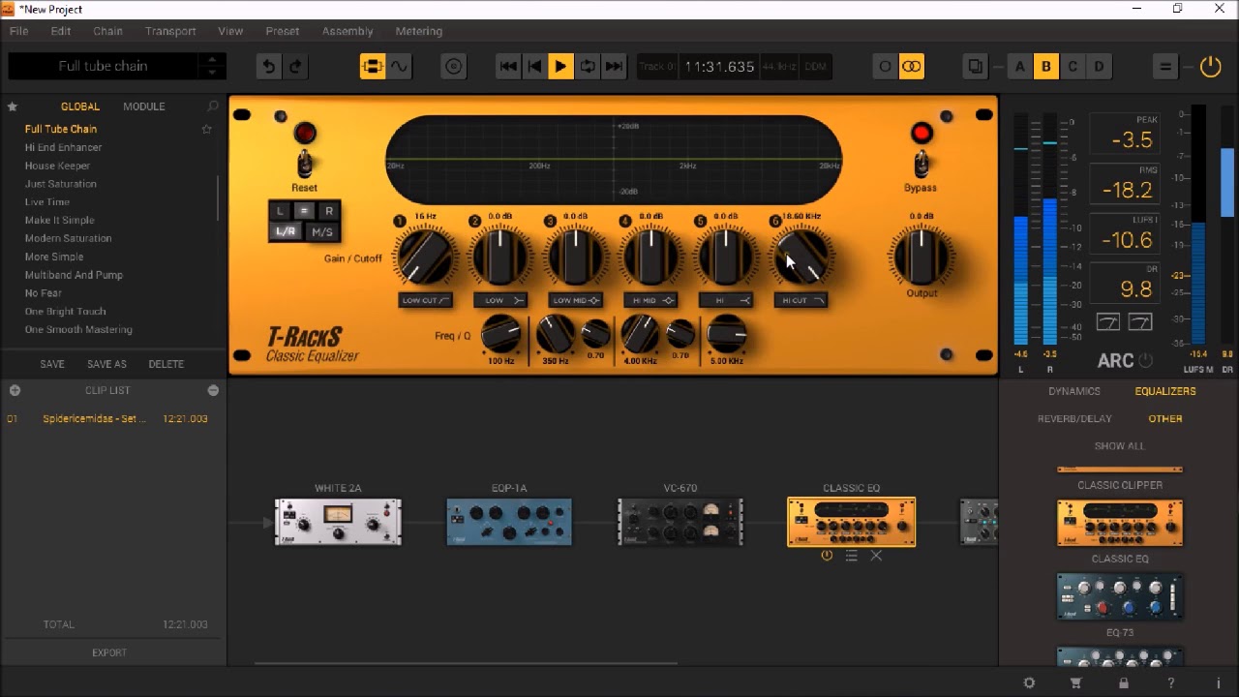This screenshot has height=697, width=1239.
Task: Flip the Bypass switch on Classic Equalizer
Action: point(921,162)
